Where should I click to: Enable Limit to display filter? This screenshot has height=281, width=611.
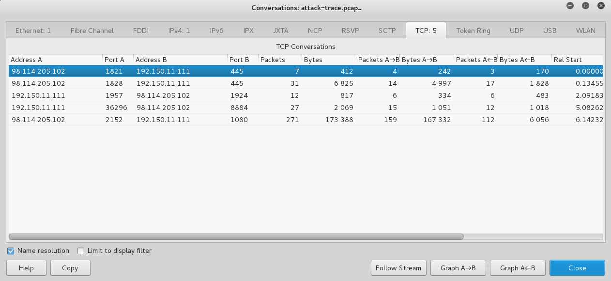80,250
